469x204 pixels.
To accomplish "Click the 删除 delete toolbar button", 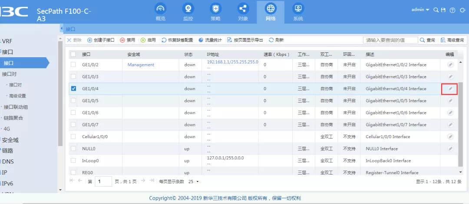I will [x=74, y=40].
